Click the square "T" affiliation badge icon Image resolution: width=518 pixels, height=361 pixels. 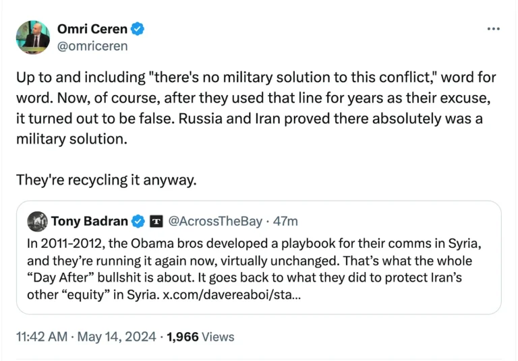pyautogui.click(x=156, y=221)
